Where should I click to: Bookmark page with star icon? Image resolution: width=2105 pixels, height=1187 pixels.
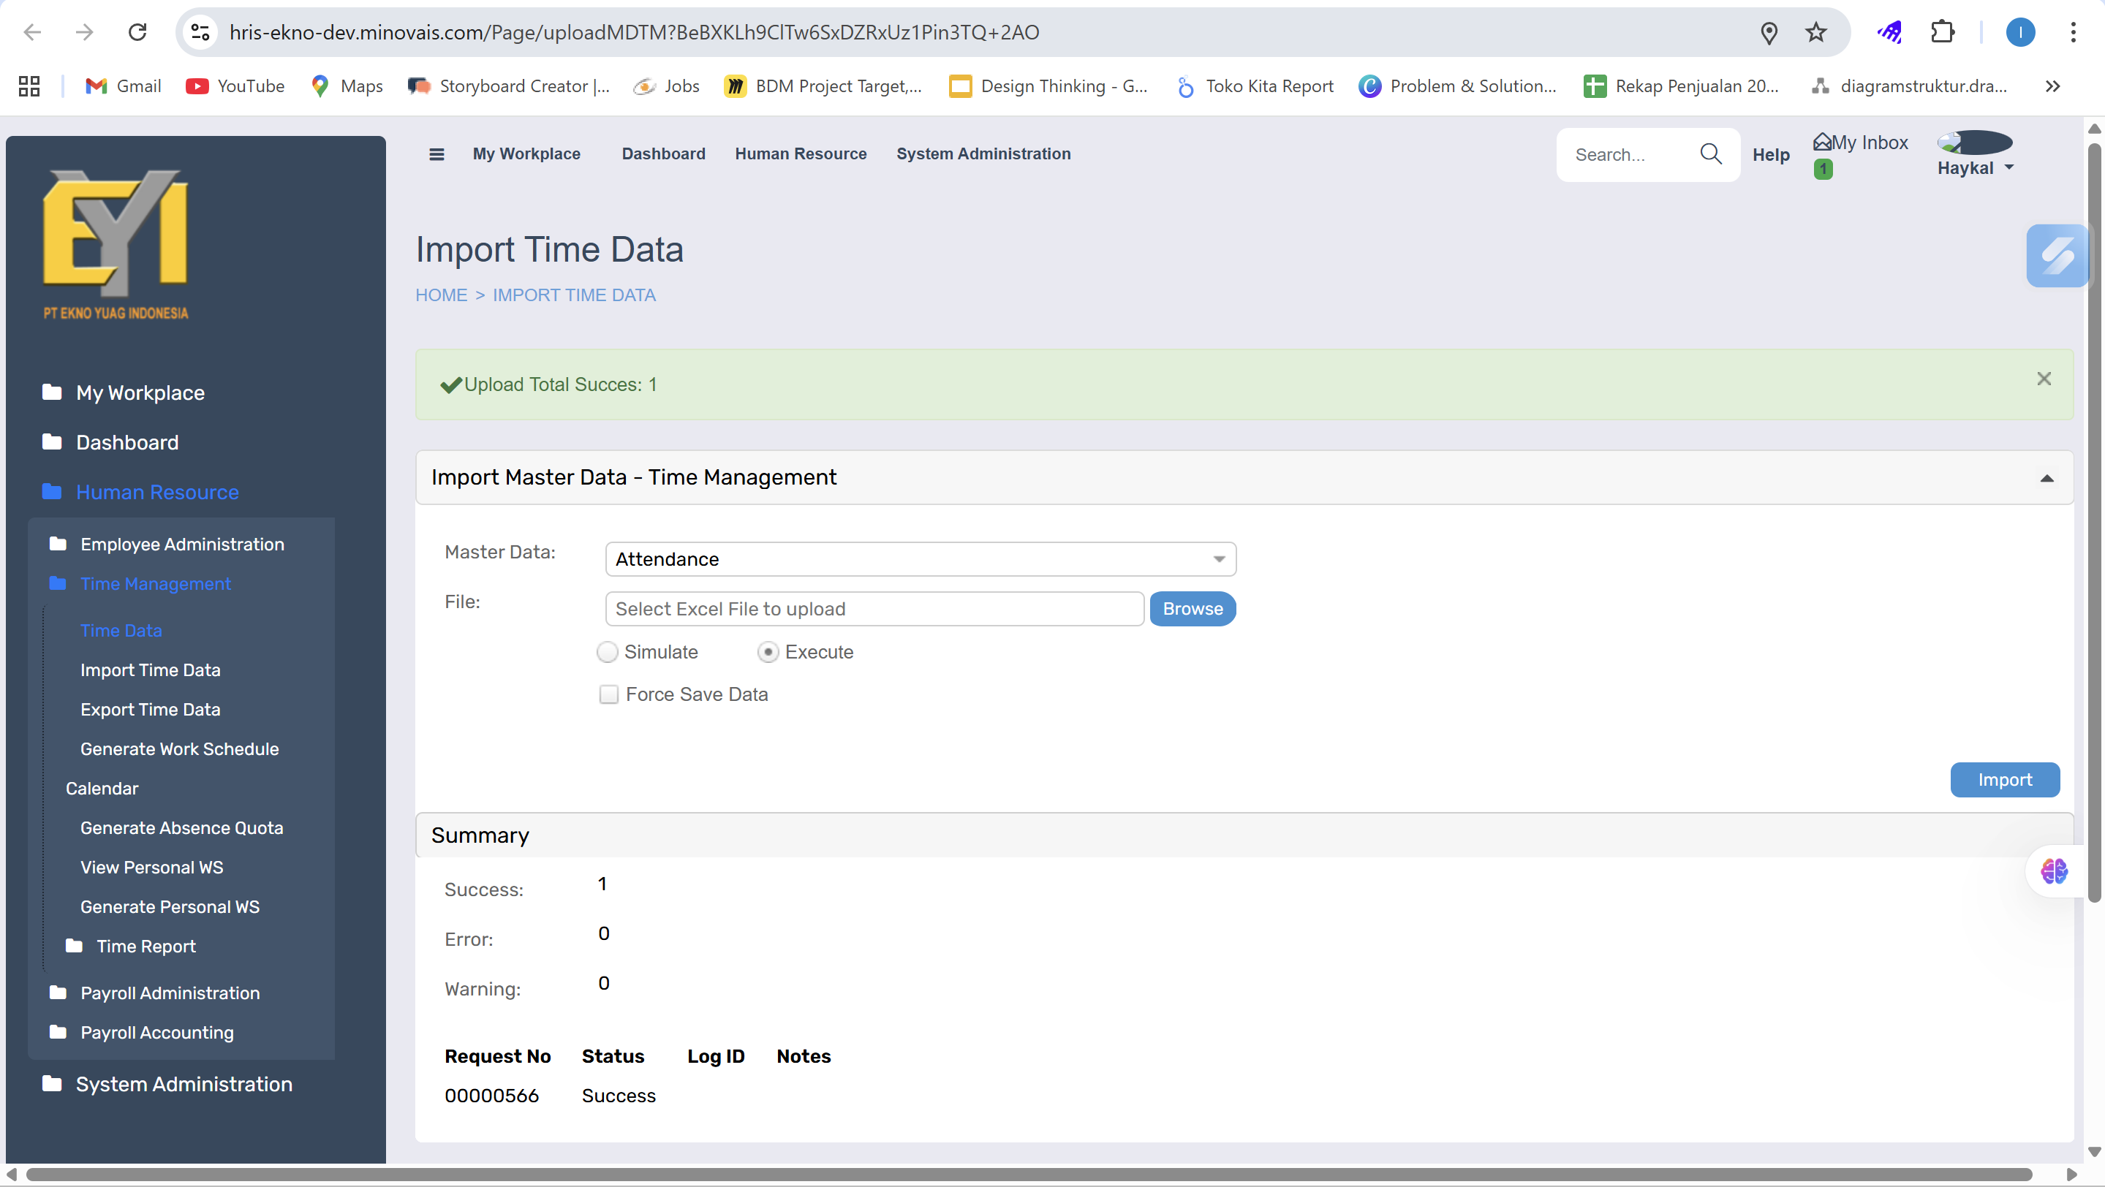pyautogui.click(x=1815, y=33)
